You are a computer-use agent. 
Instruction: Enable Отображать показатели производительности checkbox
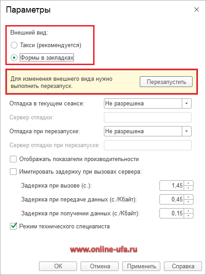[13, 159]
